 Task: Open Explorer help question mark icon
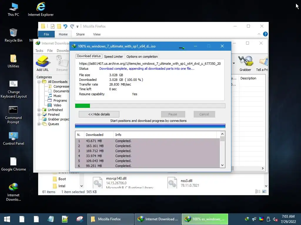[265, 34]
